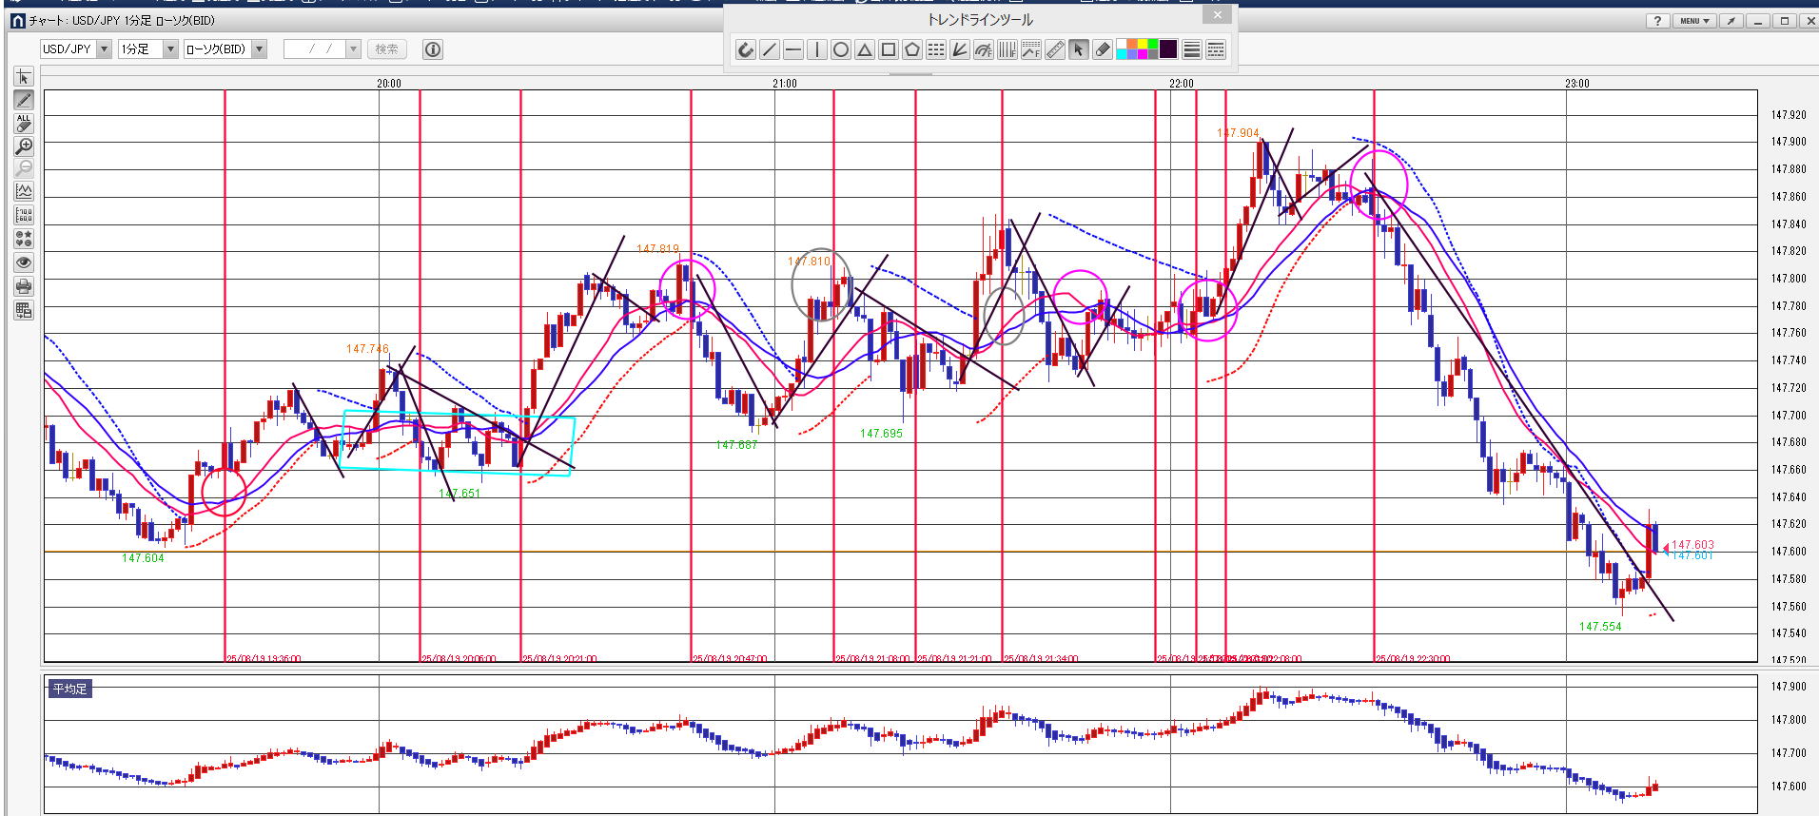This screenshot has height=816, width=1819.
Task: Zoom in with the magnifier plus icon
Action: [x=24, y=146]
